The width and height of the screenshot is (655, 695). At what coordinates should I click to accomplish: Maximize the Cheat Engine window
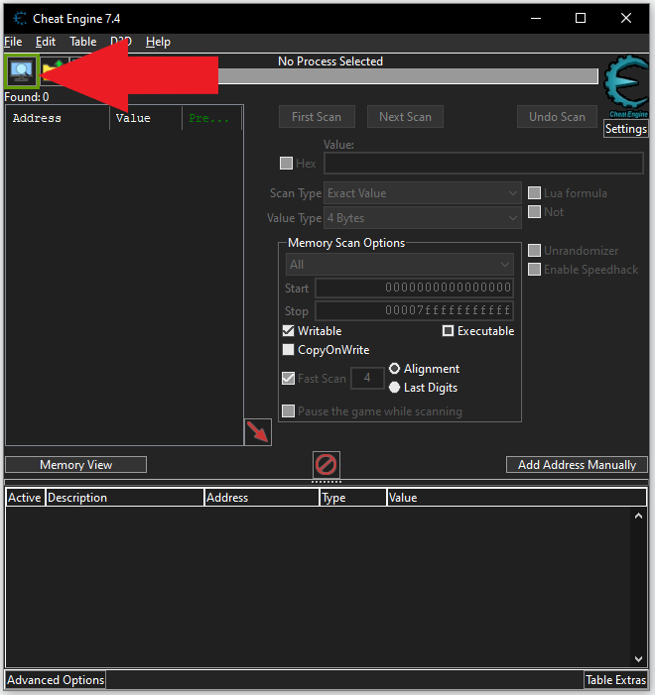pyautogui.click(x=580, y=18)
